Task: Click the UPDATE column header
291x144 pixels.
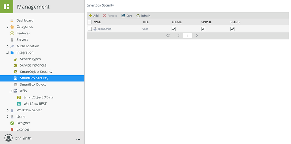Action: pos(206,22)
